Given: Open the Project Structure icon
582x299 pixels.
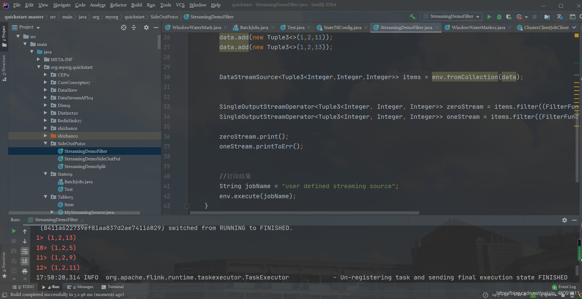Looking at the screenshot, I should 547,17.
